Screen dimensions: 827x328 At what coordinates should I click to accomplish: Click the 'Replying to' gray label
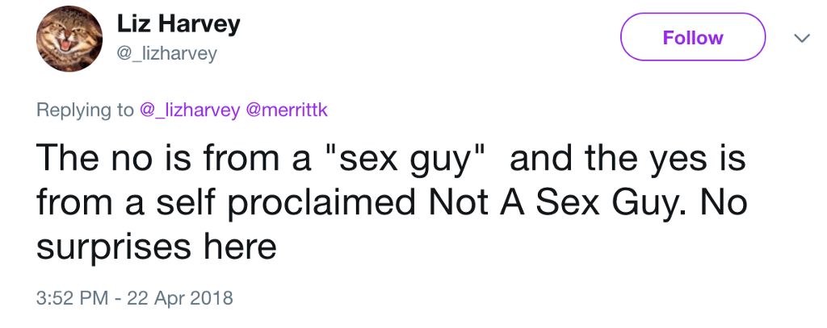pos(85,110)
